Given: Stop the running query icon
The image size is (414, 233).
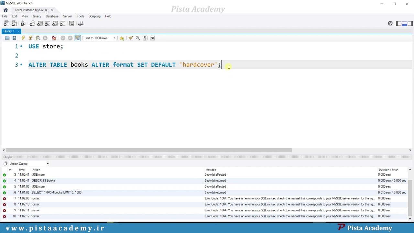Looking at the screenshot, I should click(x=45, y=38).
